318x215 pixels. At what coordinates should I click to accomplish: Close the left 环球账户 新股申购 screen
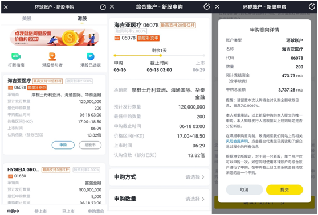click(6, 7)
